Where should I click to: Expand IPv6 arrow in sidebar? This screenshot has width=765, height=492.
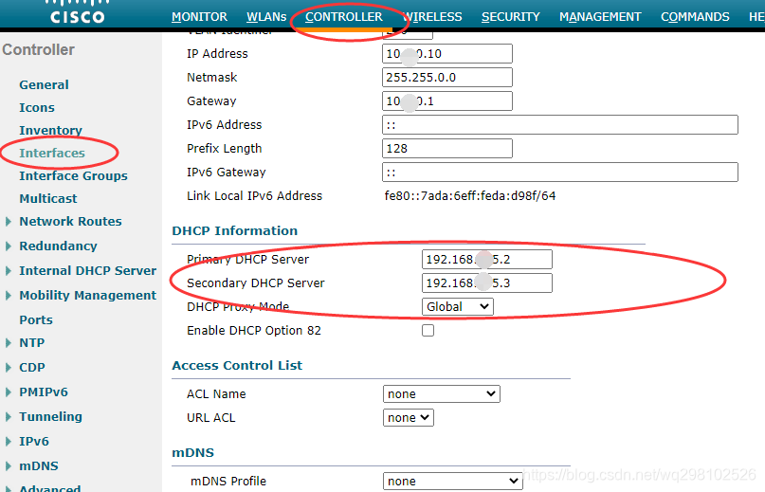9,441
